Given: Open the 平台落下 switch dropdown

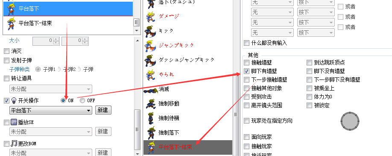Looking at the screenshot, I should [x=51, y=110].
